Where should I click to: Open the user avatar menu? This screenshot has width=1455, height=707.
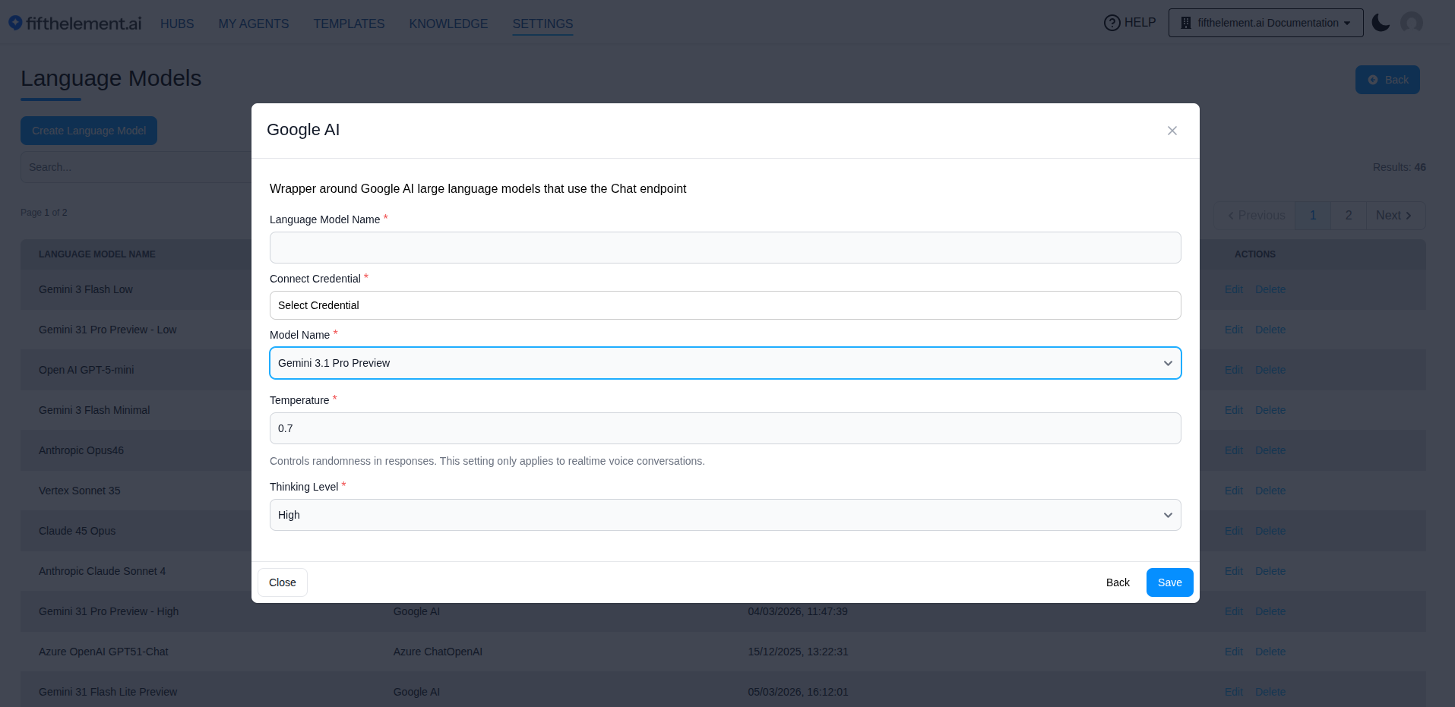1412,23
